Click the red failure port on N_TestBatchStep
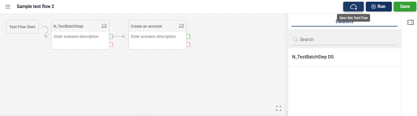Screen dimensions: 417x116 pyautogui.click(x=111, y=44)
